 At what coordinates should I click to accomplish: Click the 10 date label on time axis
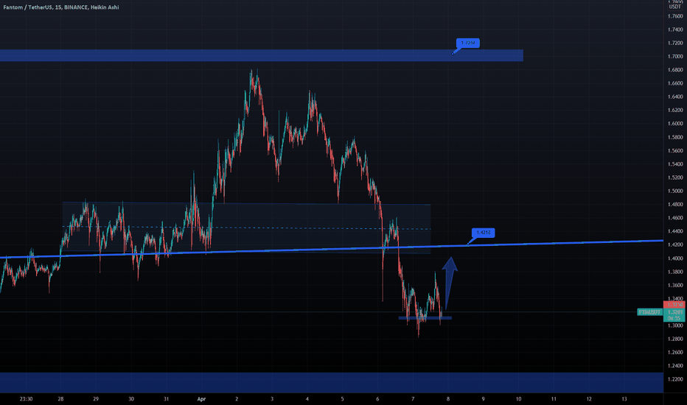pyautogui.click(x=518, y=399)
